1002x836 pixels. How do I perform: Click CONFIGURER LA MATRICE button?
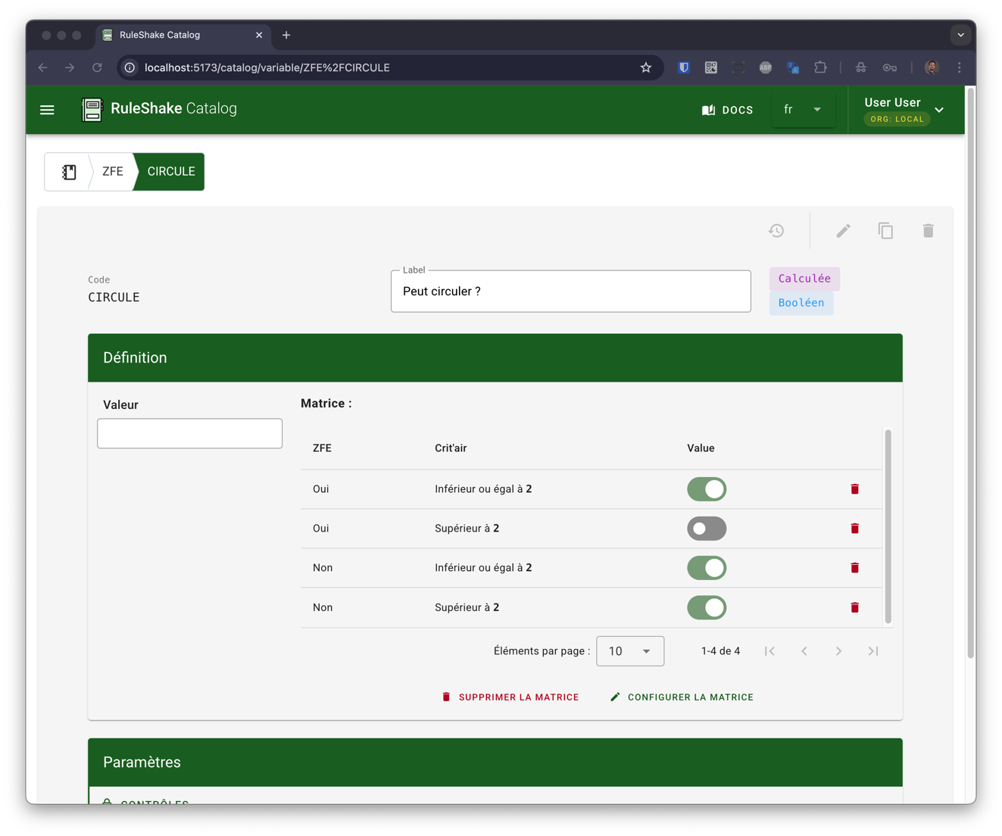[682, 697]
